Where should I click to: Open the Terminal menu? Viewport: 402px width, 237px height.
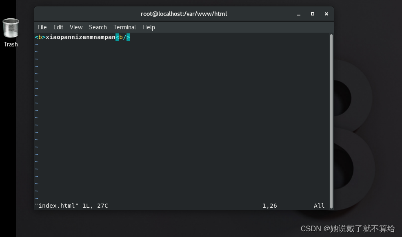[124, 27]
